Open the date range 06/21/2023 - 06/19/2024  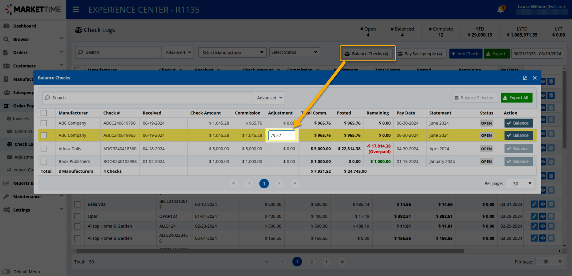(x=537, y=54)
